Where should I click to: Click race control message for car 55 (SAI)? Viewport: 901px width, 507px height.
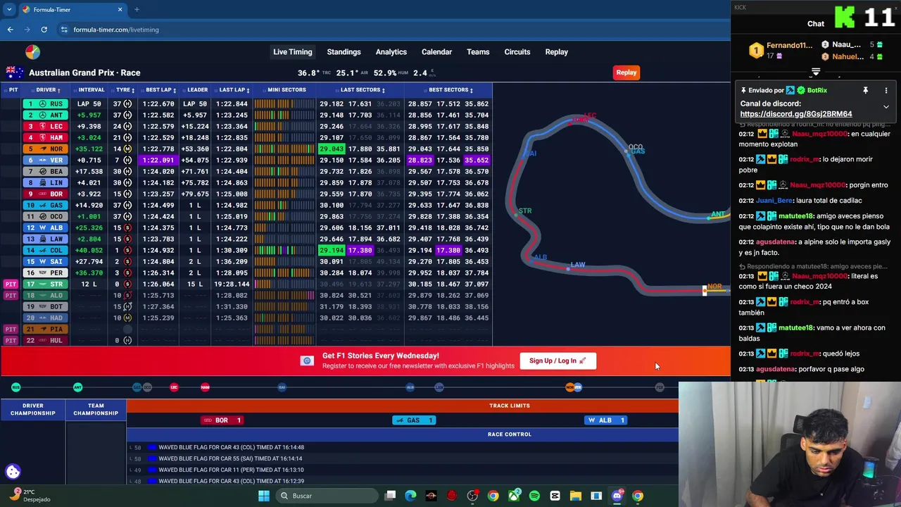click(231, 458)
